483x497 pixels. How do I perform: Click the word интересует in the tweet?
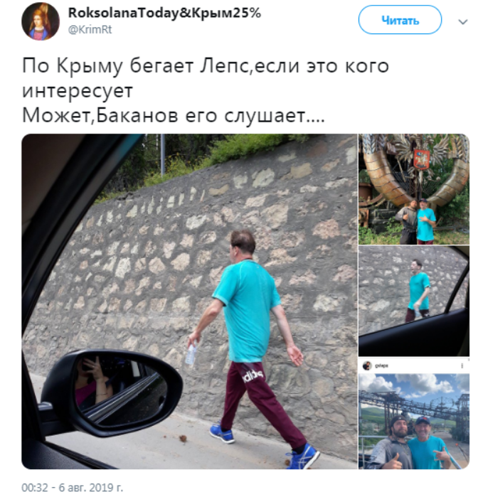(x=78, y=91)
